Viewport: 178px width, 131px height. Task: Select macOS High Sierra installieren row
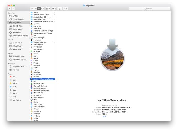pyautogui.click(x=42, y=79)
